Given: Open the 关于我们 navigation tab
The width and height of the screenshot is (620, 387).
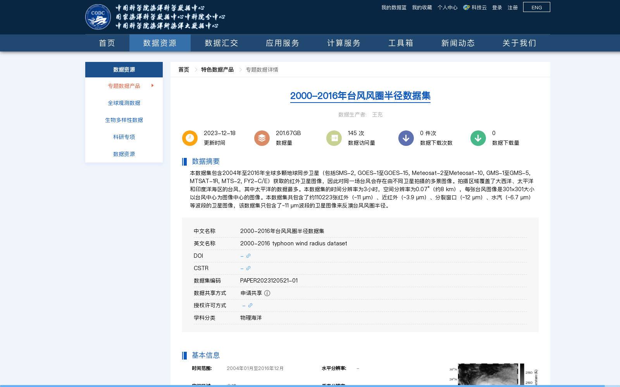Looking at the screenshot, I should pos(519,43).
